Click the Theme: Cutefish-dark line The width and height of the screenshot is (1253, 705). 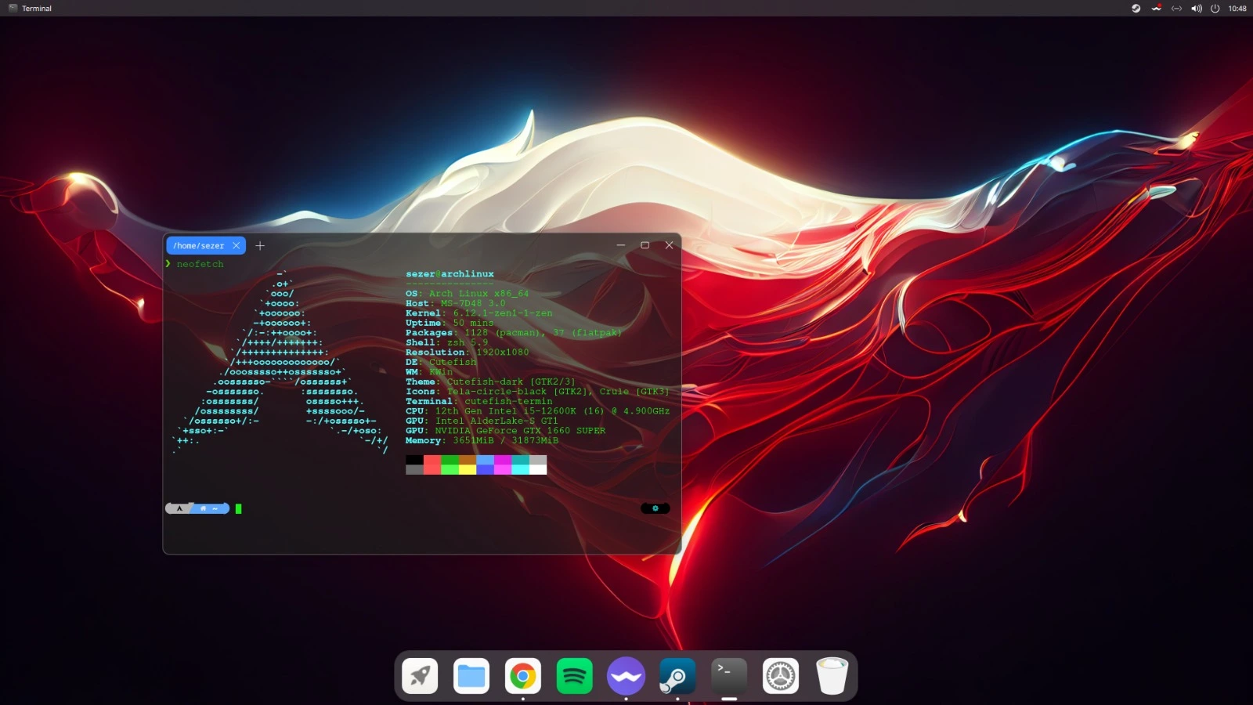(490, 381)
